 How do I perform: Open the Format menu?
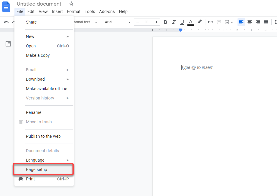coord(74,11)
